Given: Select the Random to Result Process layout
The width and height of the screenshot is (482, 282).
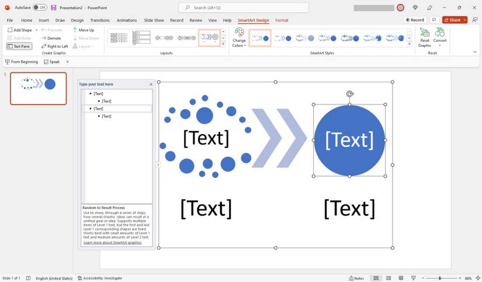Looking at the screenshot, I should [209, 38].
